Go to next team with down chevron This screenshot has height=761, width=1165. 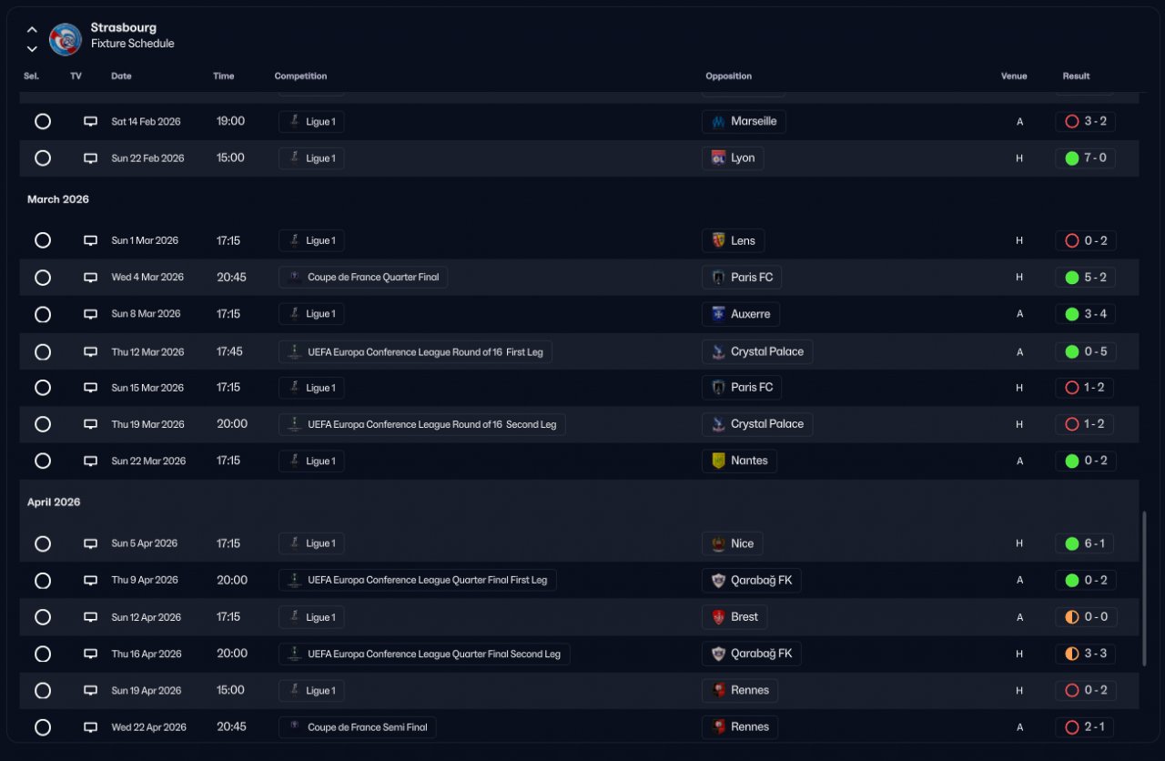(32, 48)
